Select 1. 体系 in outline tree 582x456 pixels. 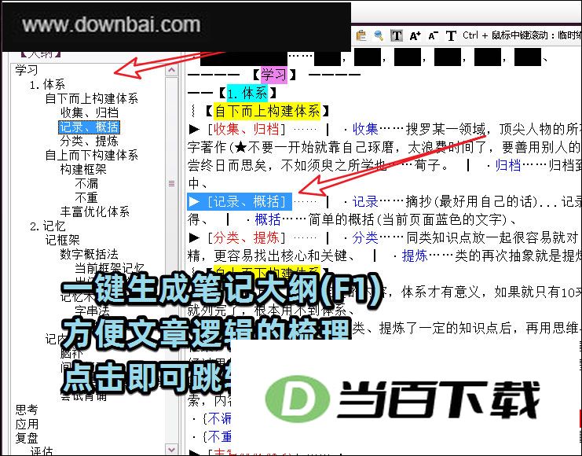[x=47, y=84]
